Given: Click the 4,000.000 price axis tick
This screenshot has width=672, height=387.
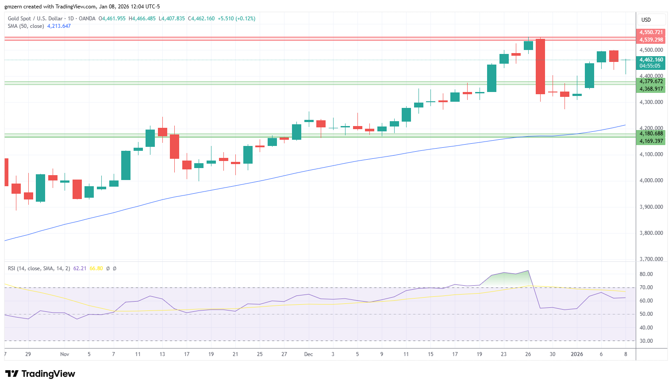Looking at the screenshot, I should click(651, 180).
